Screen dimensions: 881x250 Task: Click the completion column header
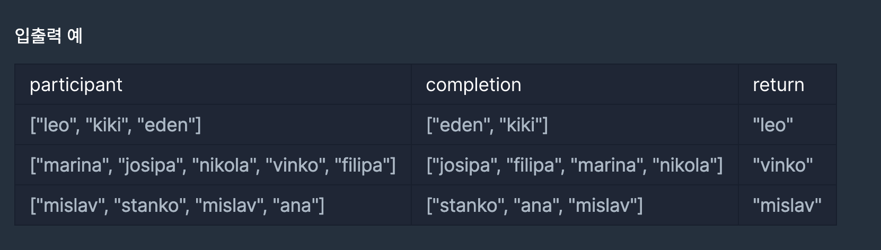(x=473, y=85)
